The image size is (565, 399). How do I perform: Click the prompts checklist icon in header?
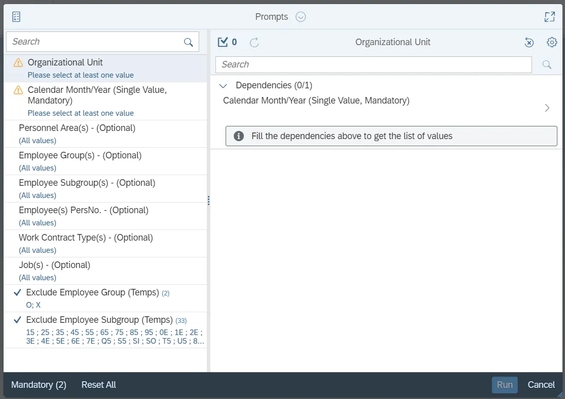pos(16,17)
